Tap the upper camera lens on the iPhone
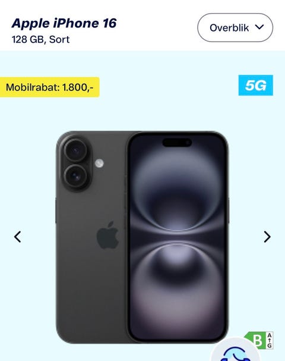This screenshot has width=285, height=361. (75, 150)
